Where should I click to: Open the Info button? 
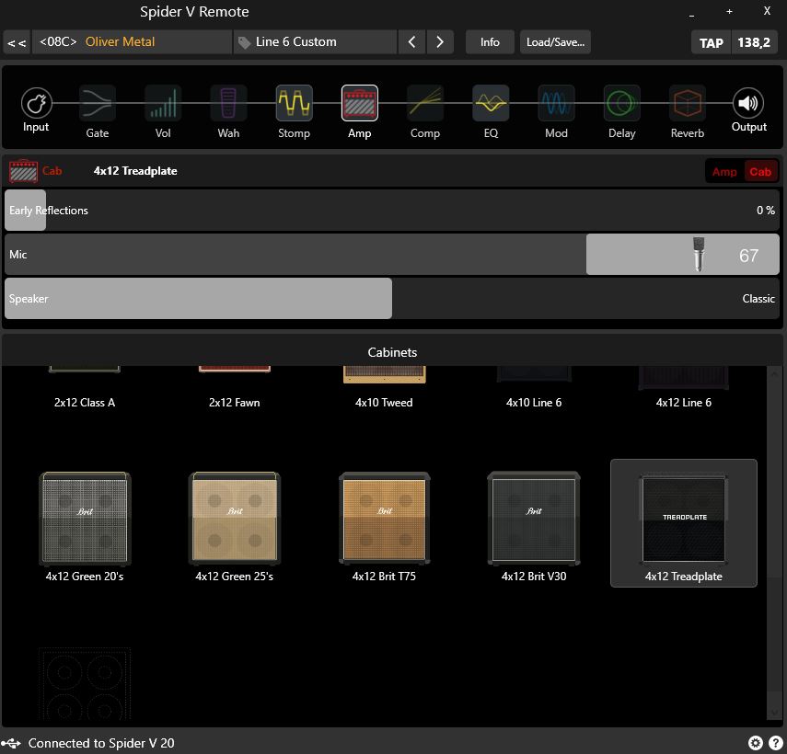click(490, 42)
